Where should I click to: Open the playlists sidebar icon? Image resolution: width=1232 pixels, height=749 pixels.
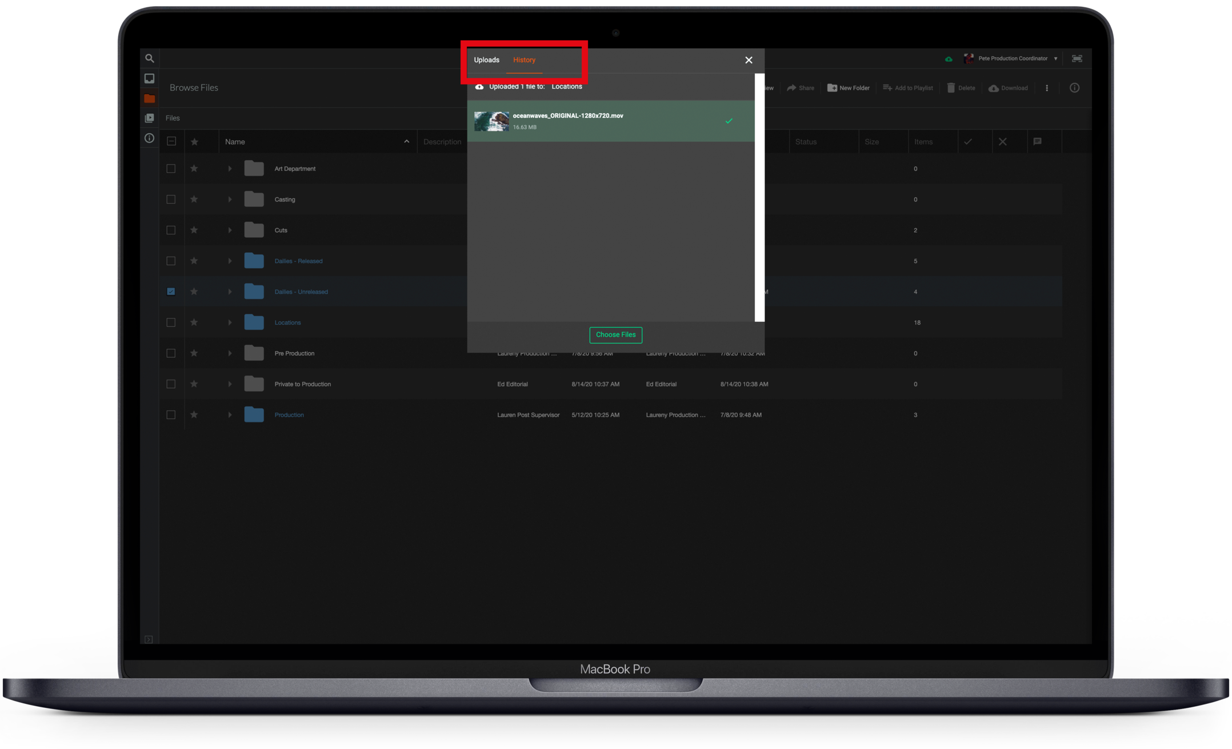pyautogui.click(x=149, y=118)
